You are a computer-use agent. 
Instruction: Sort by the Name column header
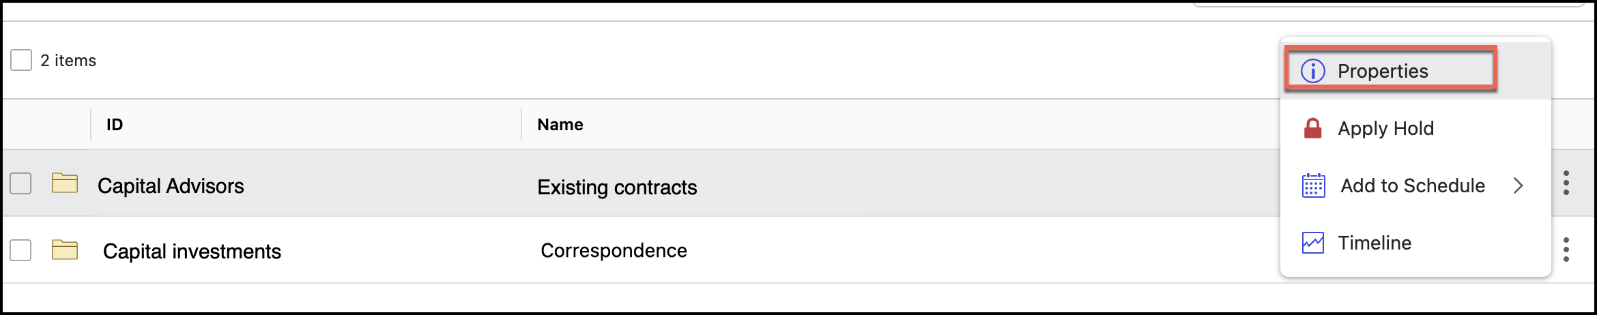[560, 125]
